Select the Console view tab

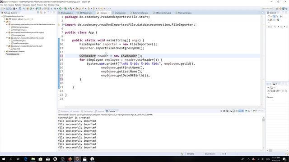pyautogui.click(x=111, y=111)
